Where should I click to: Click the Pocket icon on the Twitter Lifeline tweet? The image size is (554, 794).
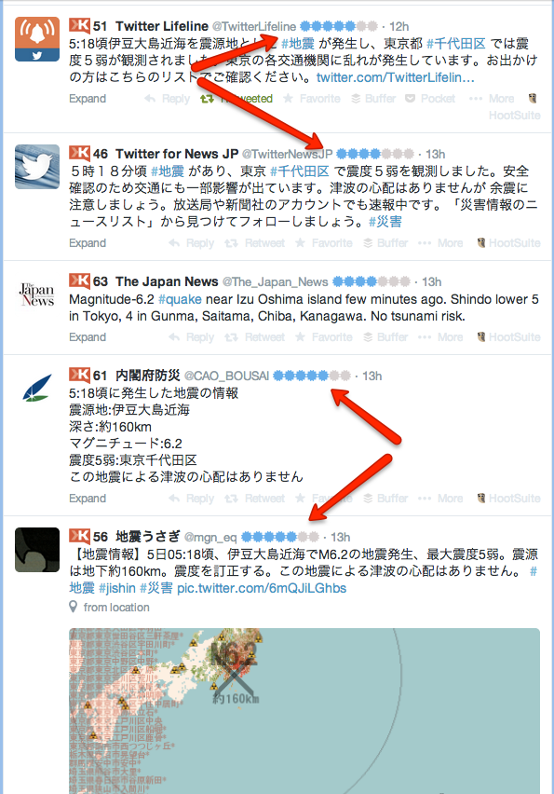pos(430,99)
